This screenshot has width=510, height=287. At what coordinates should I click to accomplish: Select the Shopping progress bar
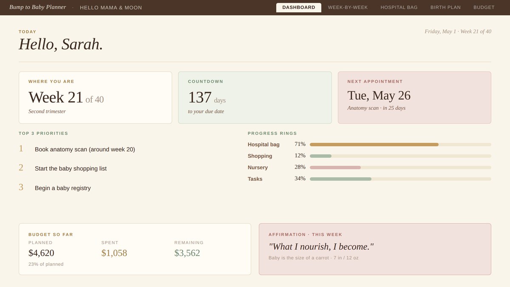click(x=400, y=156)
